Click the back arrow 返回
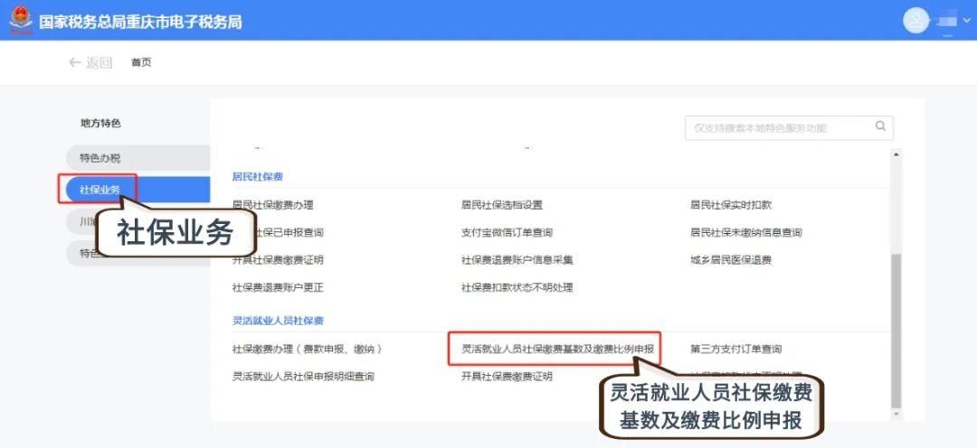This screenshot has height=448, width=977. point(90,62)
